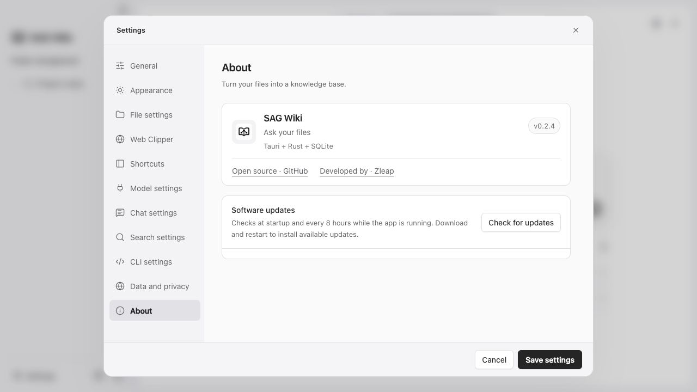Save settings with the dark button
This screenshot has width=697, height=392.
550,360
